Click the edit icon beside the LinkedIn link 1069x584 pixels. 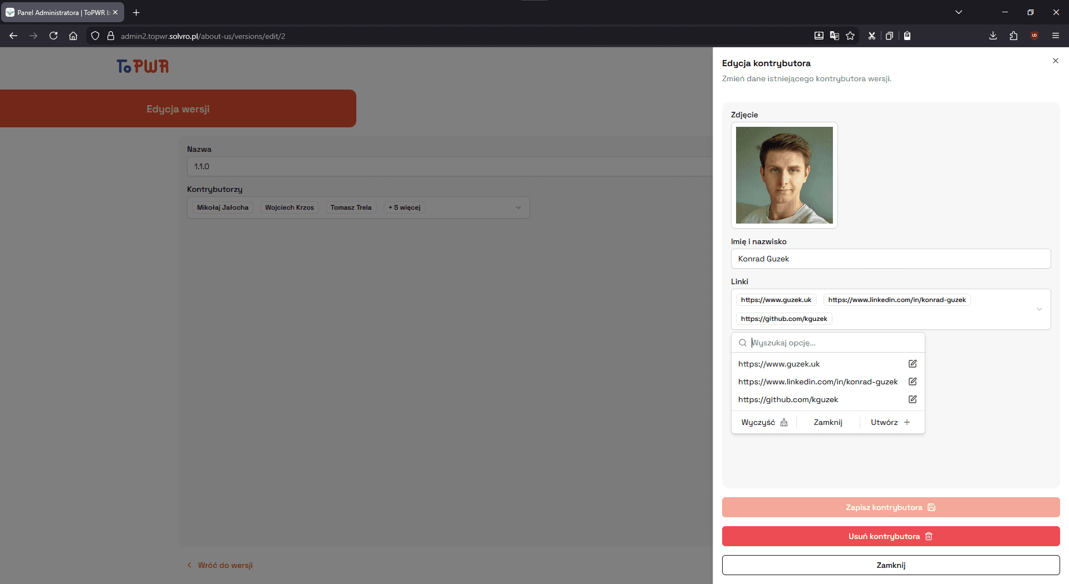[912, 382]
